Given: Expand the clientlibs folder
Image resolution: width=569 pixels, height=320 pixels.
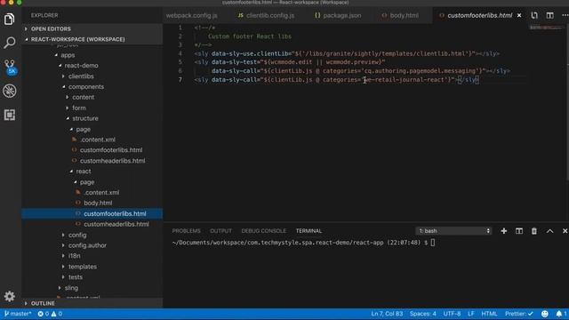Looking at the screenshot, I should (81, 76).
